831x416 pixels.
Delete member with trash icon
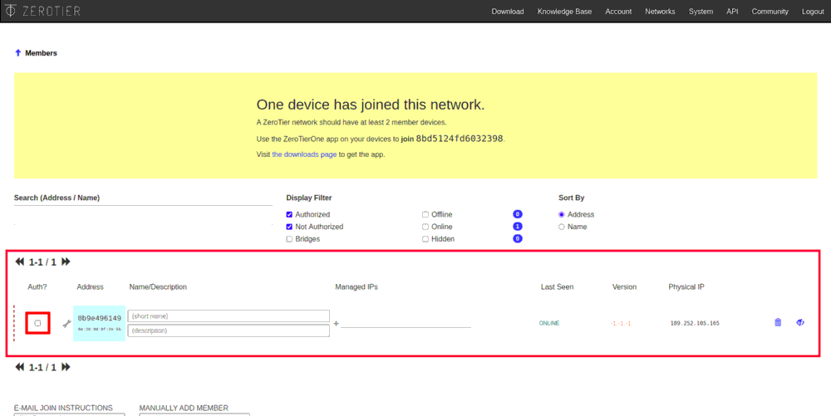[778, 322]
